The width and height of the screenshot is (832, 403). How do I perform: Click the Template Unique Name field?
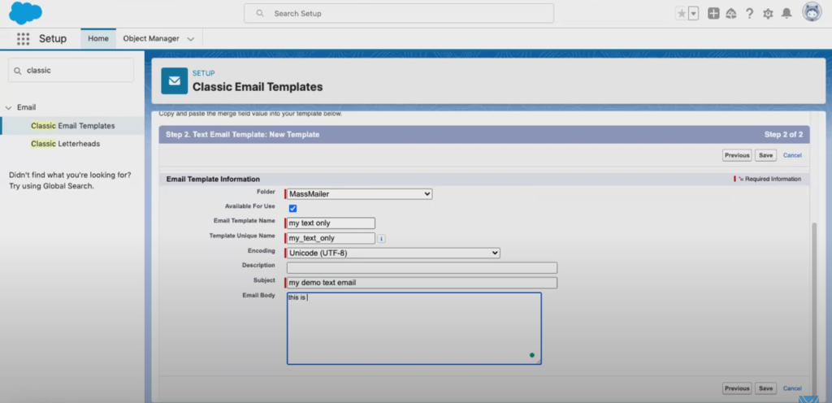click(x=331, y=239)
